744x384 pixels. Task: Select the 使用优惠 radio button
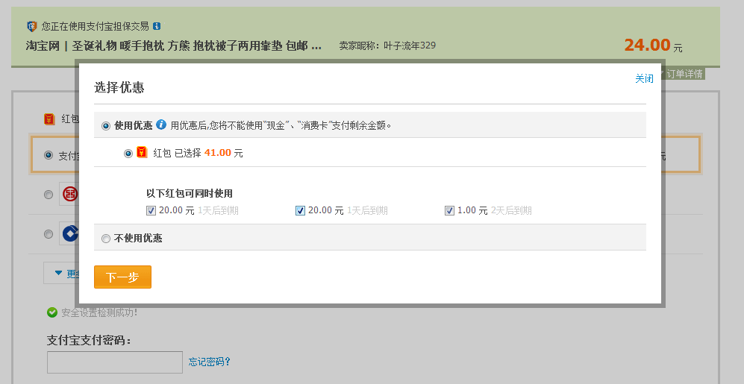coord(106,125)
